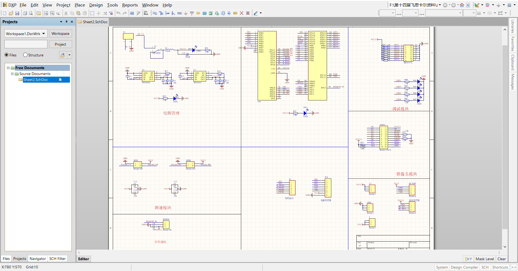
Task: Place a VCC power port
Action: (x=192, y=13)
